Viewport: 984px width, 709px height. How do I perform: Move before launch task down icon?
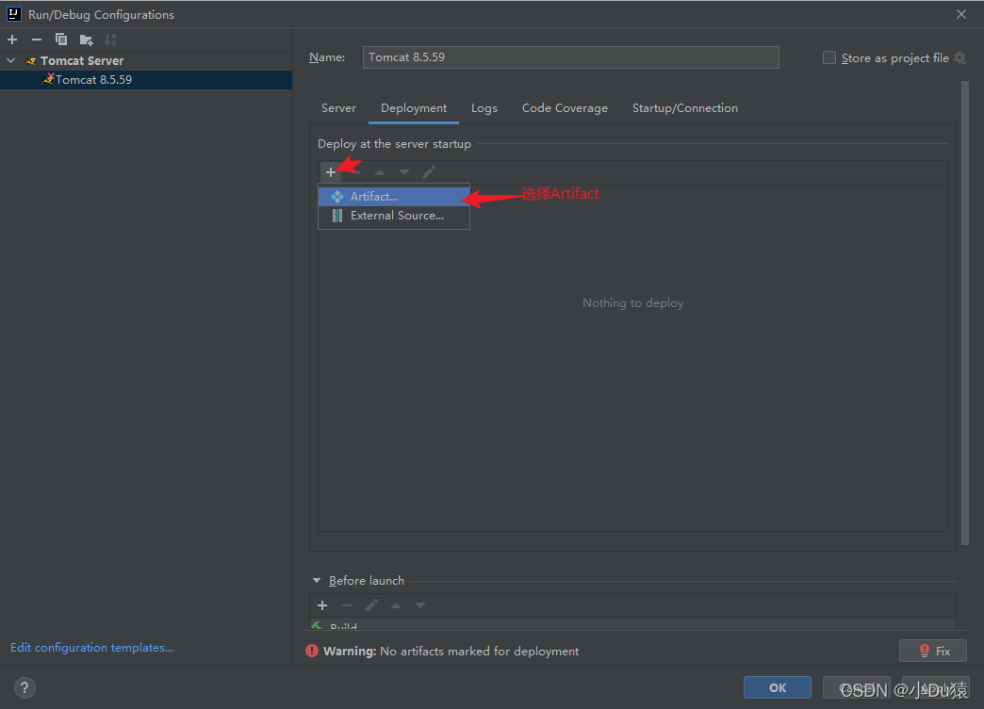[x=420, y=604]
